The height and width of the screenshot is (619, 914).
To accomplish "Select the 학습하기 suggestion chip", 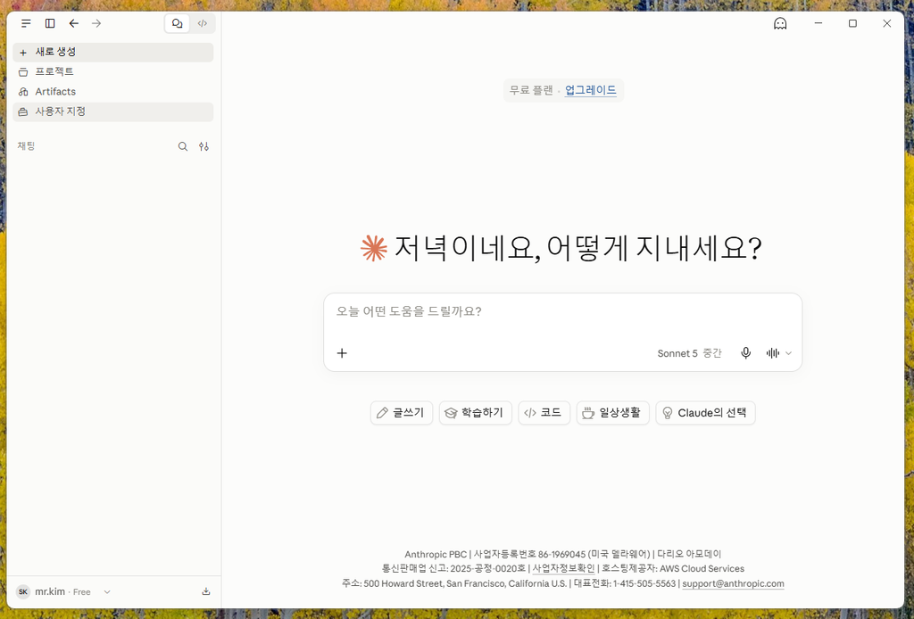I will pyautogui.click(x=475, y=413).
